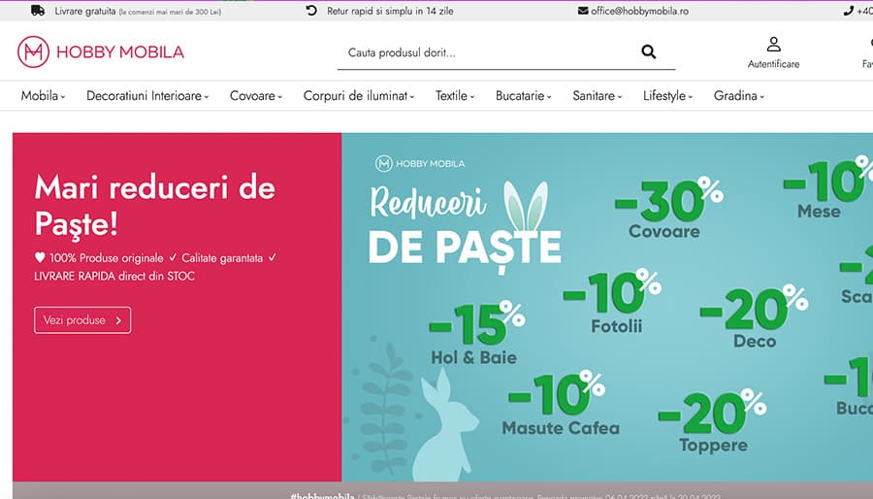Click the -10% Mese offer
This screenshot has width=873, height=499.
[x=828, y=187]
